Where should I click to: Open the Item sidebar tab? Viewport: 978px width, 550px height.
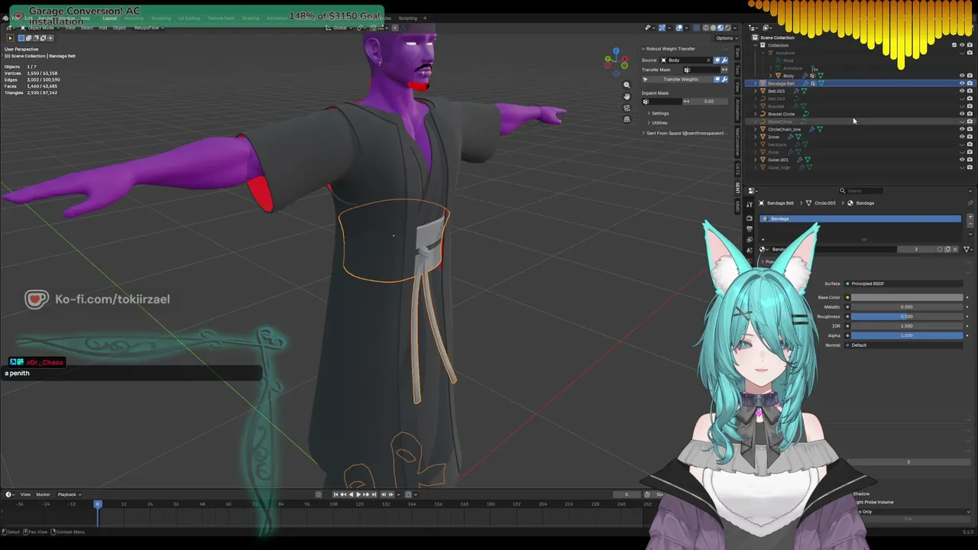pyautogui.click(x=737, y=53)
